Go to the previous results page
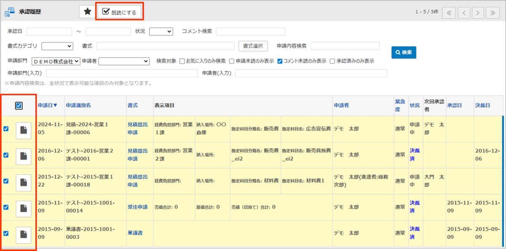506x251 pixels. tap(463, 12)
